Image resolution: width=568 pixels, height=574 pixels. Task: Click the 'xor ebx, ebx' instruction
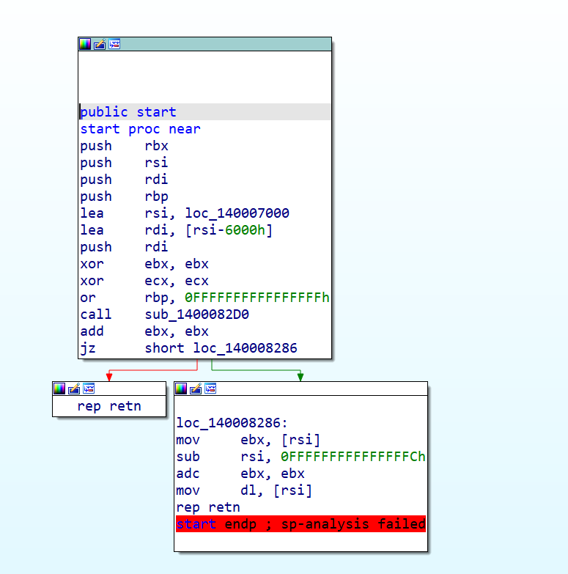pyautogui.click(x=144, y=264)
